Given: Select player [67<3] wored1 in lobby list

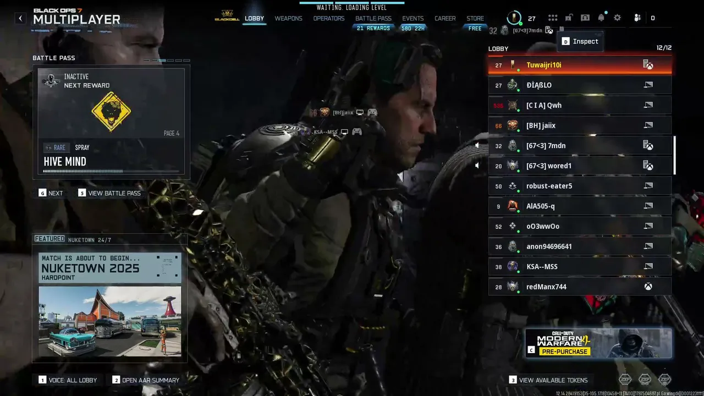Looking at the screenshot, I should point(580,166).
